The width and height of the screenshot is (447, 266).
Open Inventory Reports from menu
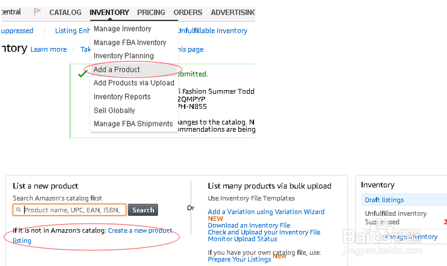122,97
